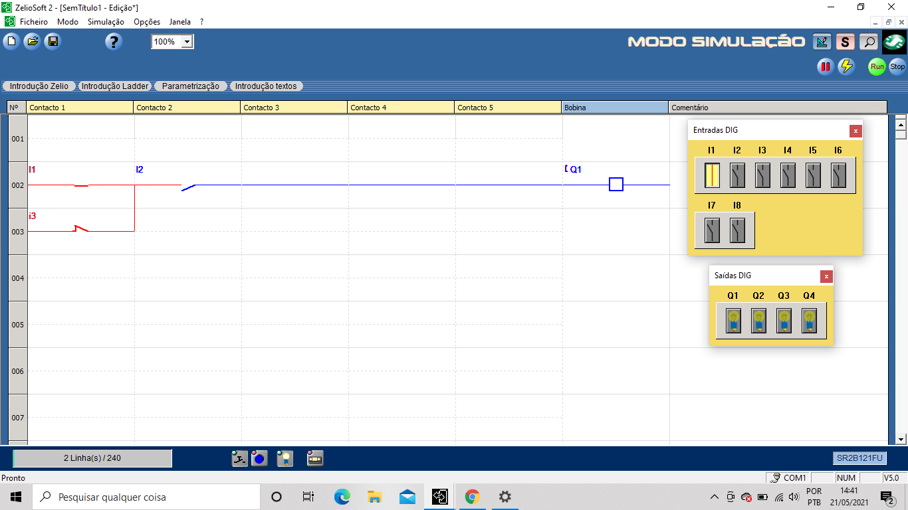This screenshot has height=510, width=908.
Task: Click the magnifying glass monitoring icon
Action: tap(868, 42)
